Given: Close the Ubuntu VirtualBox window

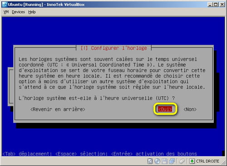Looking at the screenshot, I should coord(222,5).
